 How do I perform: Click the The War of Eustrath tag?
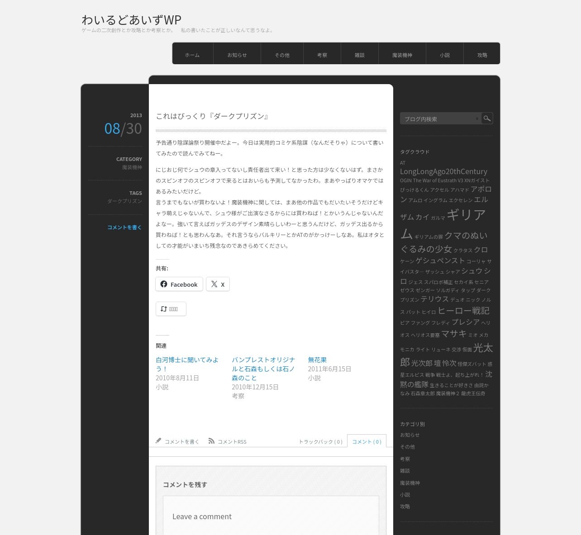point(434,180)
